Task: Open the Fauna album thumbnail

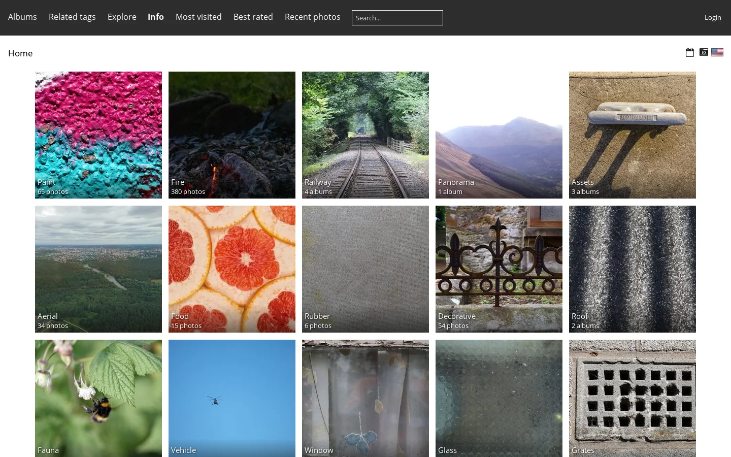Action: pyautogui.click(x=98, y=398)
